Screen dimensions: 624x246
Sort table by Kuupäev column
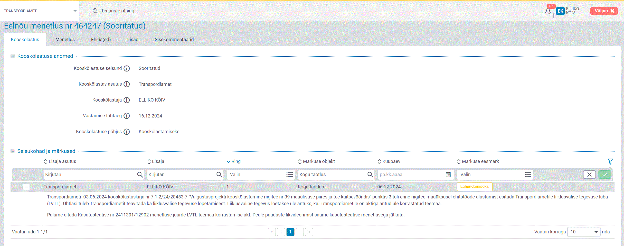point(389,161)
